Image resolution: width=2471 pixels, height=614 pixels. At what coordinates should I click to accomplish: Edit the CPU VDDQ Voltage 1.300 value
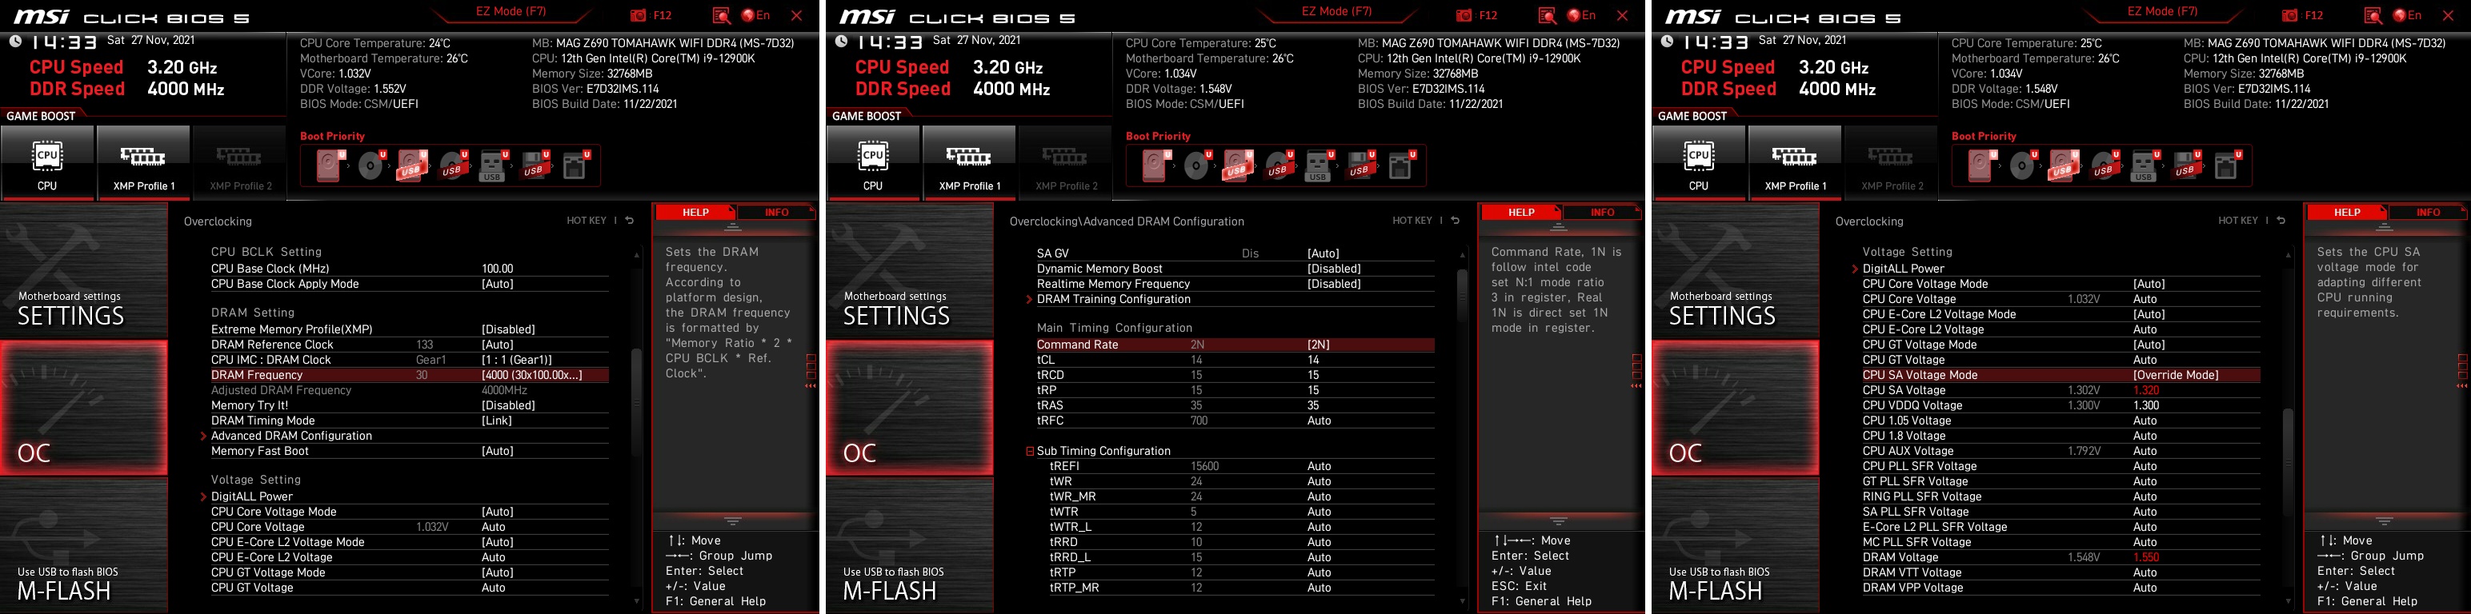pos(2146,405)
